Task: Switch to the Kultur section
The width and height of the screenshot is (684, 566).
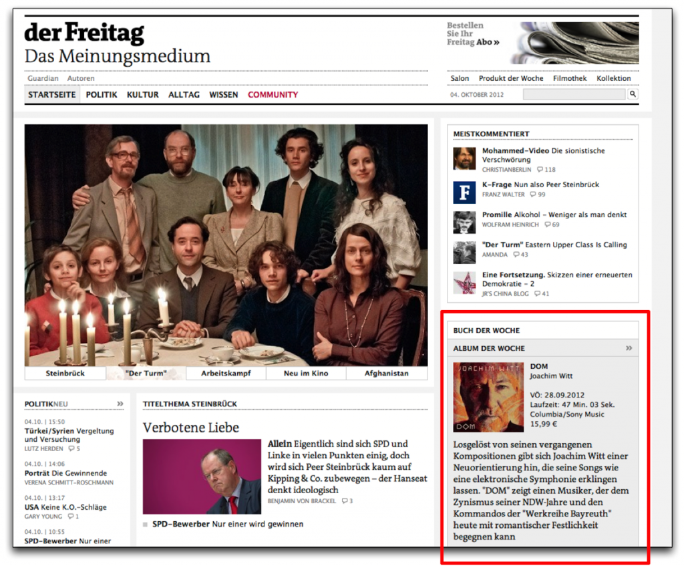Action: (143, 95)
